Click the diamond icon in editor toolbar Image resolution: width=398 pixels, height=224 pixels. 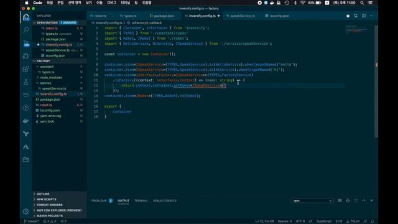coord(348,16)
